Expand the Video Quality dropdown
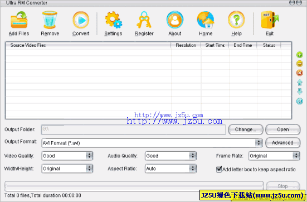The width and height of the screenshot is (307, 202). (x=89, y=156)
